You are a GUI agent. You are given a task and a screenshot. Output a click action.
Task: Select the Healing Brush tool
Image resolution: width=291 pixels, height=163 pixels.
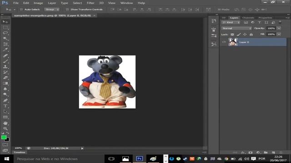(x=5, y=55)
